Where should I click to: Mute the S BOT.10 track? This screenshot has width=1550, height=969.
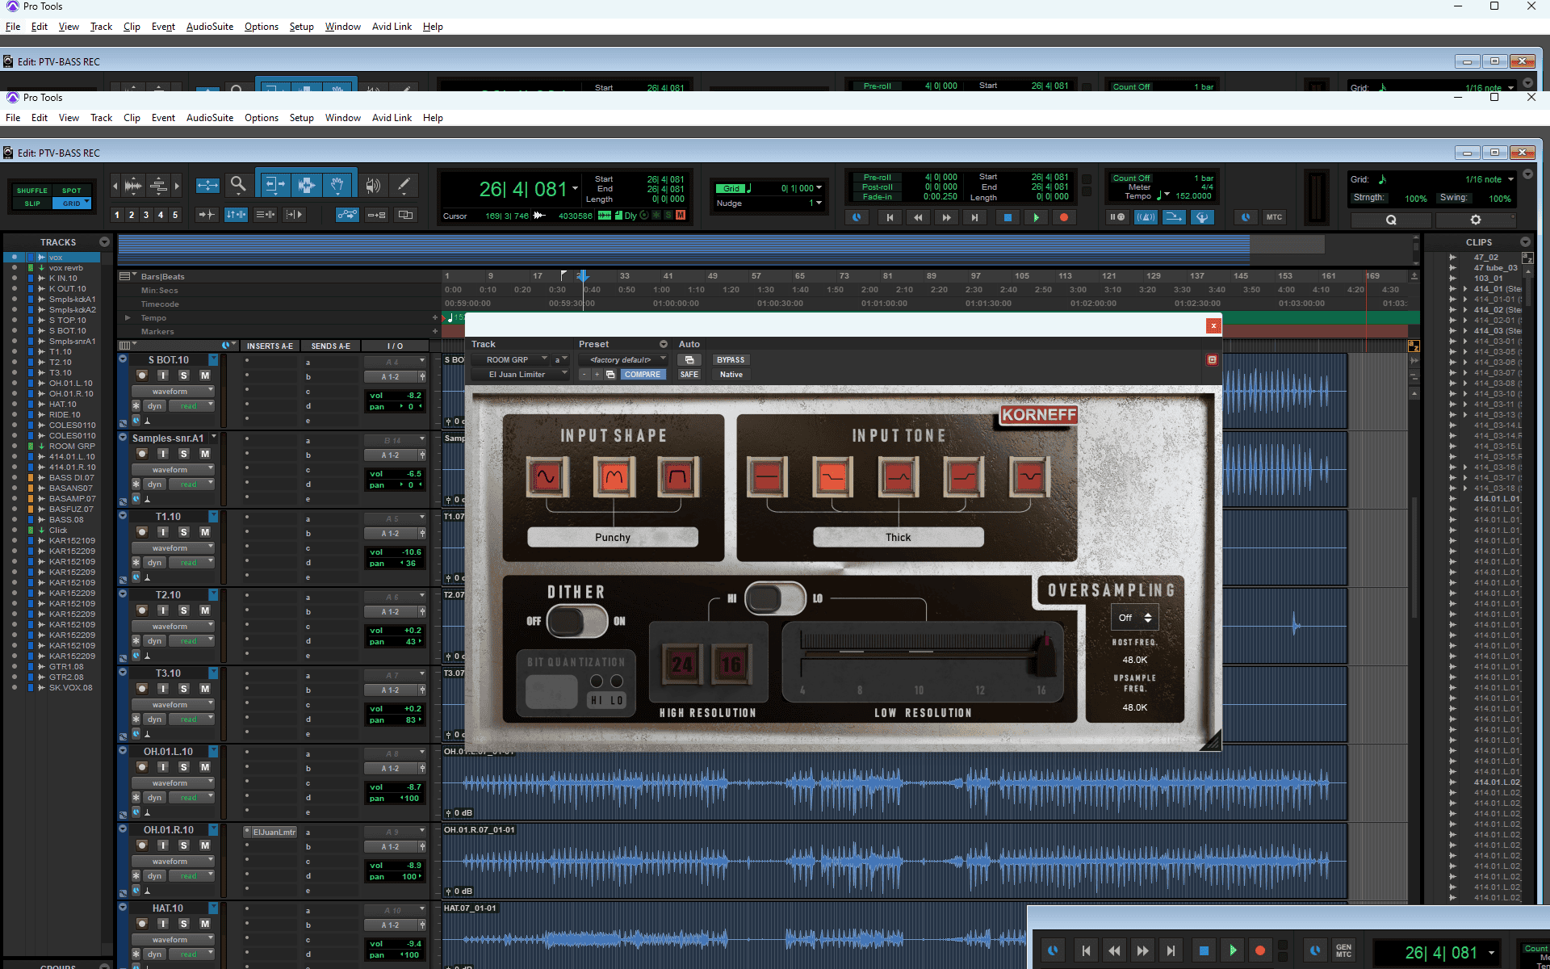pos(205,375)
